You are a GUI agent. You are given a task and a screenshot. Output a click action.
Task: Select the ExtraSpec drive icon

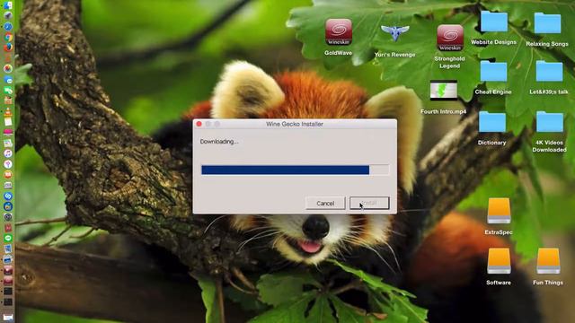[x=499, y=211]
